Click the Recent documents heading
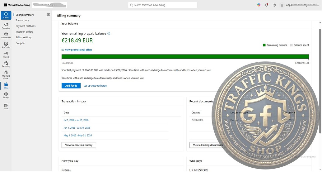Screen dimensions: 322x172 coord(201,102)
